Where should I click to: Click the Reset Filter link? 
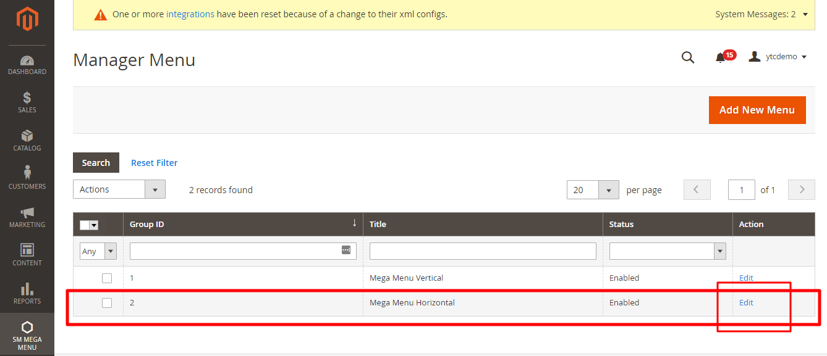(155, 163)
